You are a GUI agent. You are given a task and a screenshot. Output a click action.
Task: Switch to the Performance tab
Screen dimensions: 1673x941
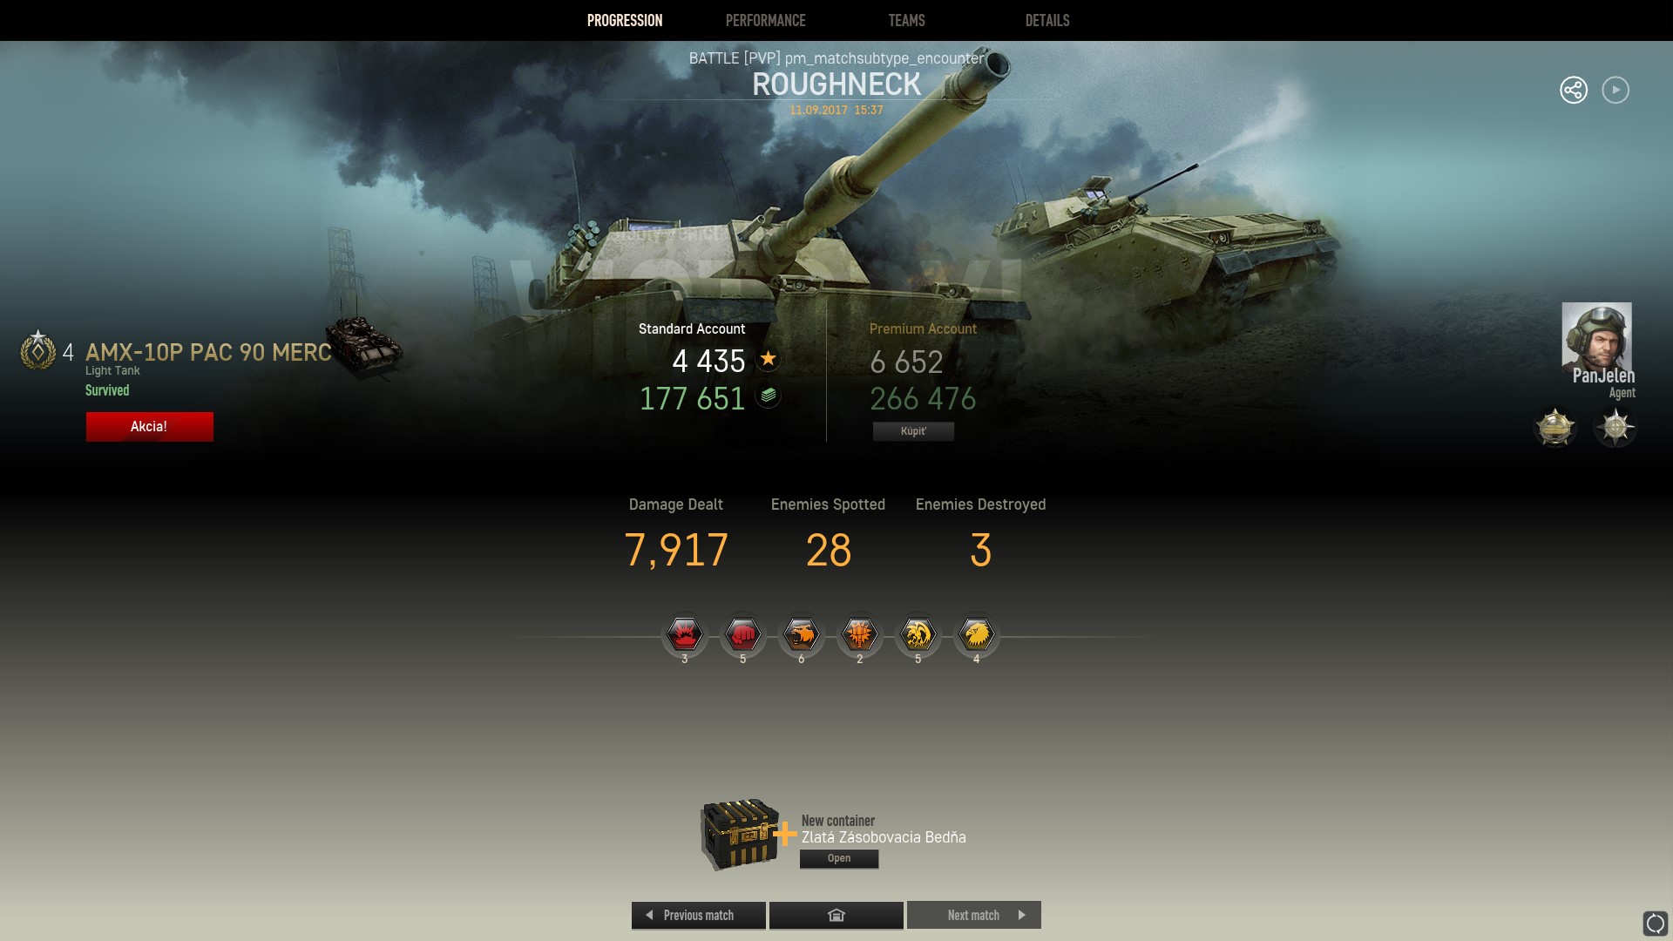(765, 20)
